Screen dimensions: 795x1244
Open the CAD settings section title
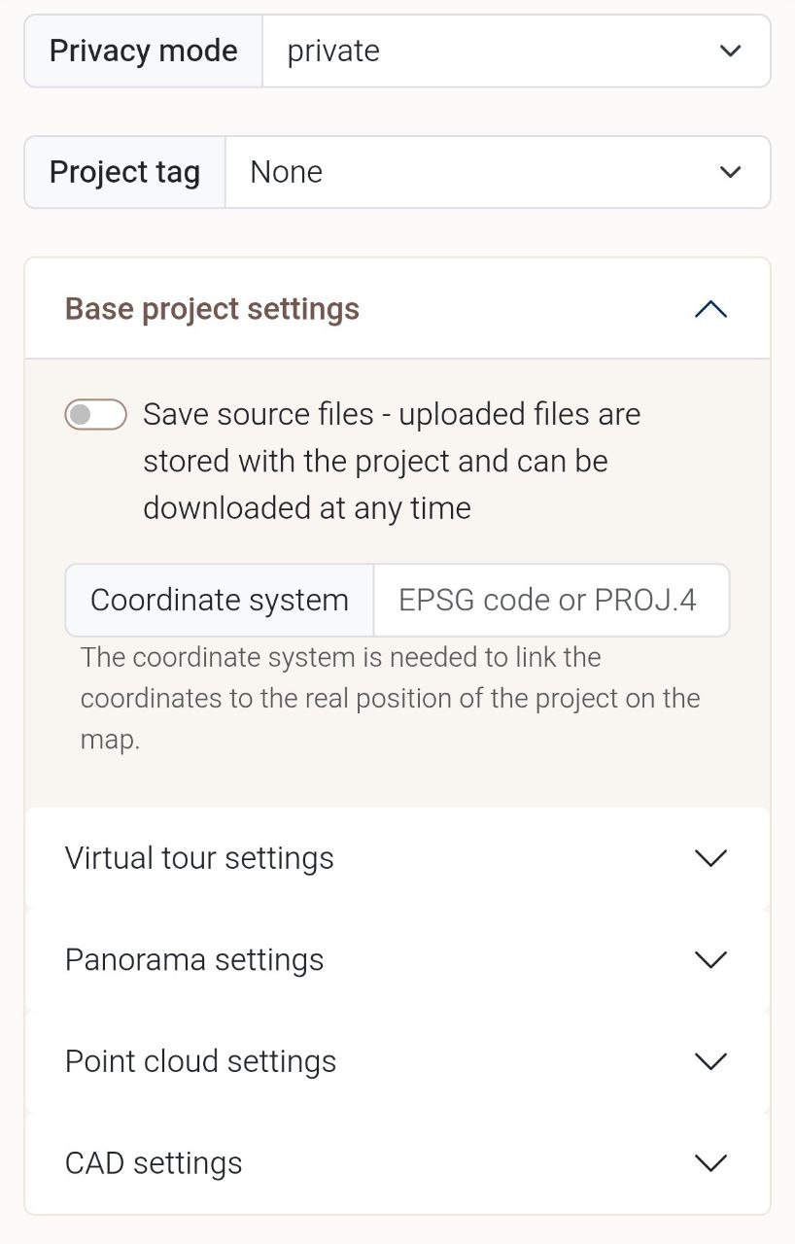(154, 1162)
